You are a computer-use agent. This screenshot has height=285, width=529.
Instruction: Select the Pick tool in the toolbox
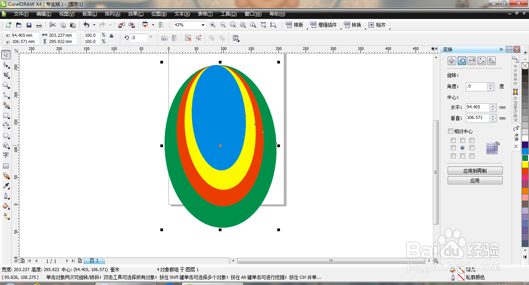[6, 55]
